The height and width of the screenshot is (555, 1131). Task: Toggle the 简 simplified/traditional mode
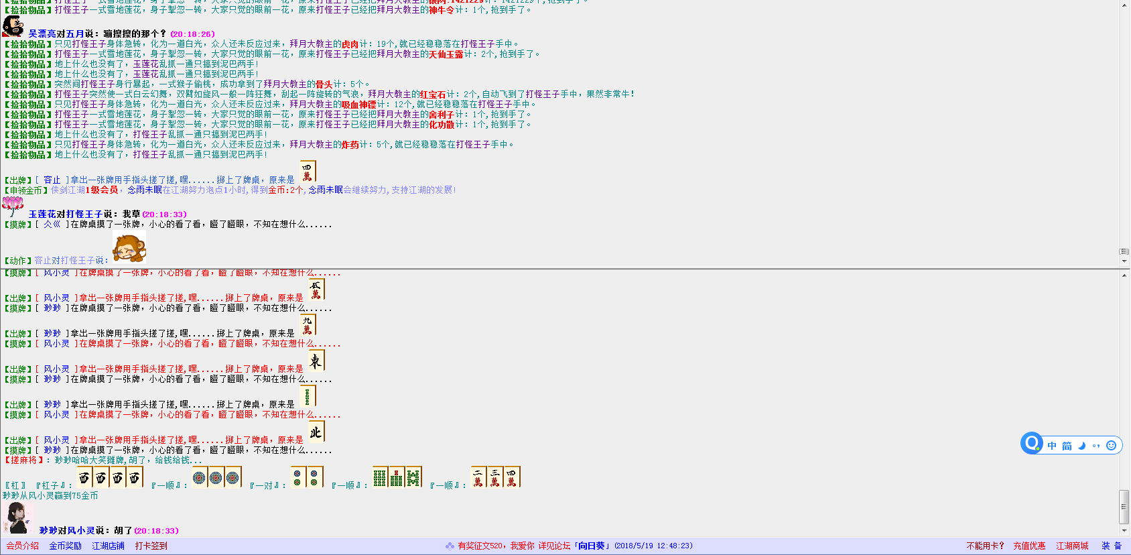pyautogui.click(x=1067, y=446)
